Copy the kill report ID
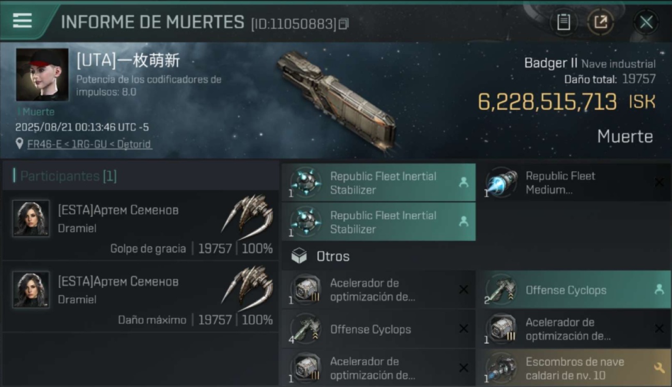Screen dimensions: 672x387 tap(344, 24)
